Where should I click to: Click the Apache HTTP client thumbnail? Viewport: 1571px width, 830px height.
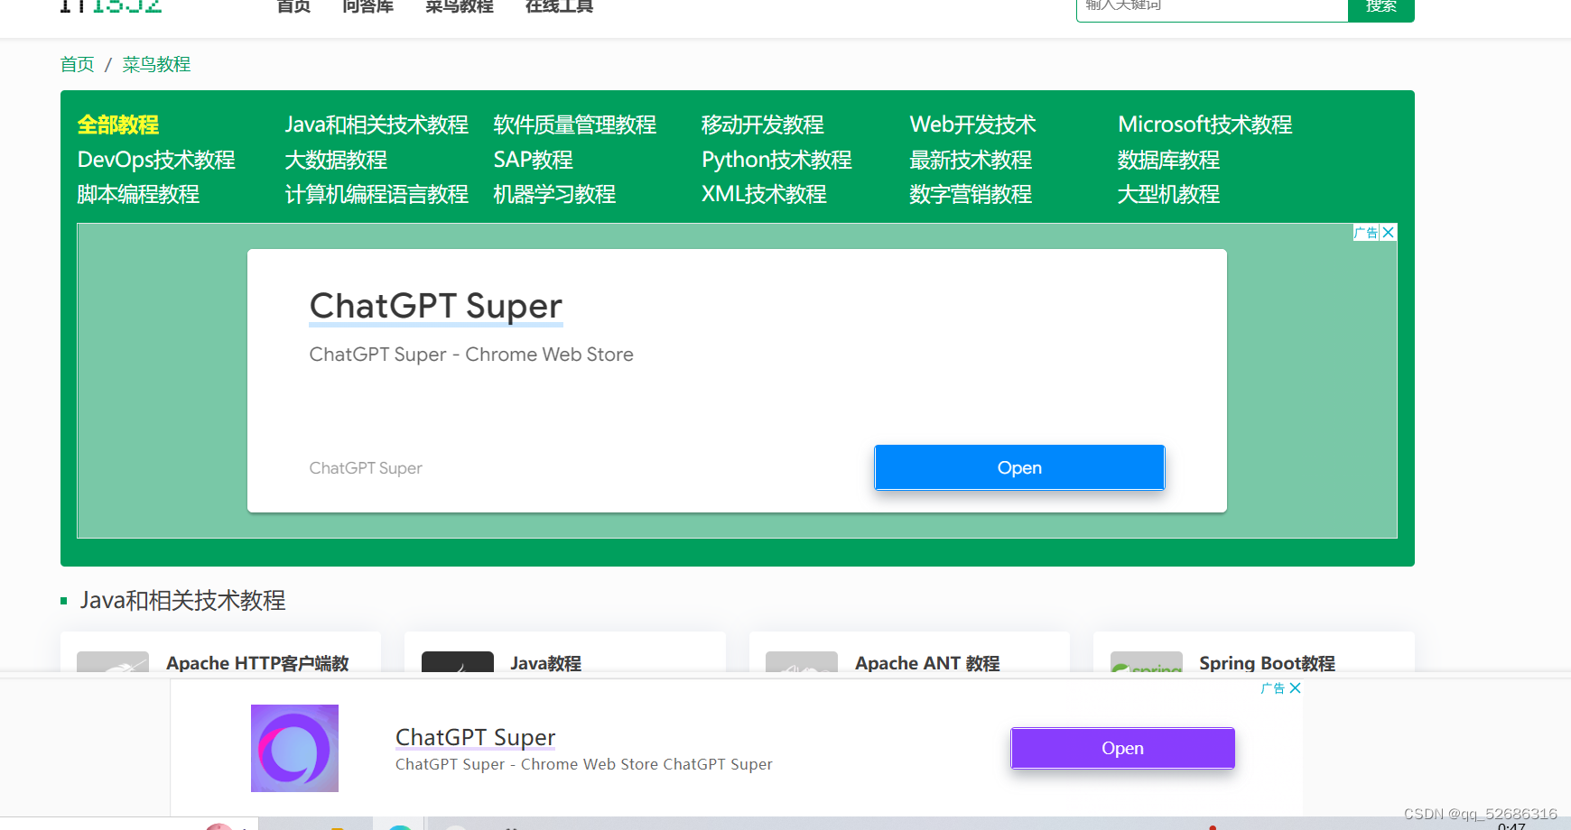coord(113,661)
